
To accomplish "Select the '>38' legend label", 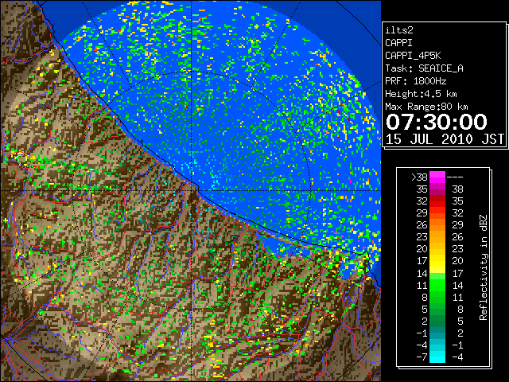I will point(419,177).
